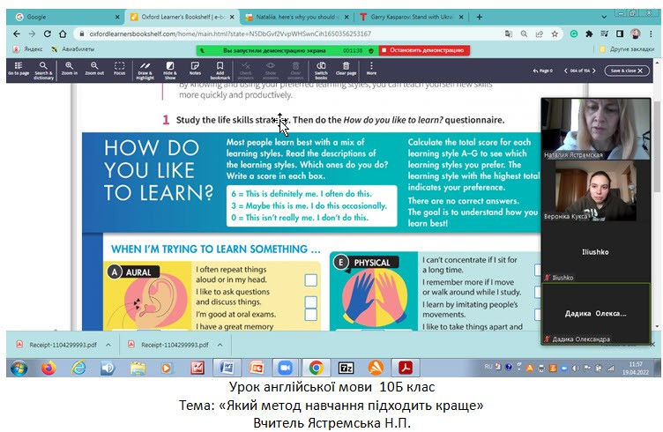Open the Notes tool
This screenshot has height=432, width=663.
pyautogui.click(x=195, y=70)
